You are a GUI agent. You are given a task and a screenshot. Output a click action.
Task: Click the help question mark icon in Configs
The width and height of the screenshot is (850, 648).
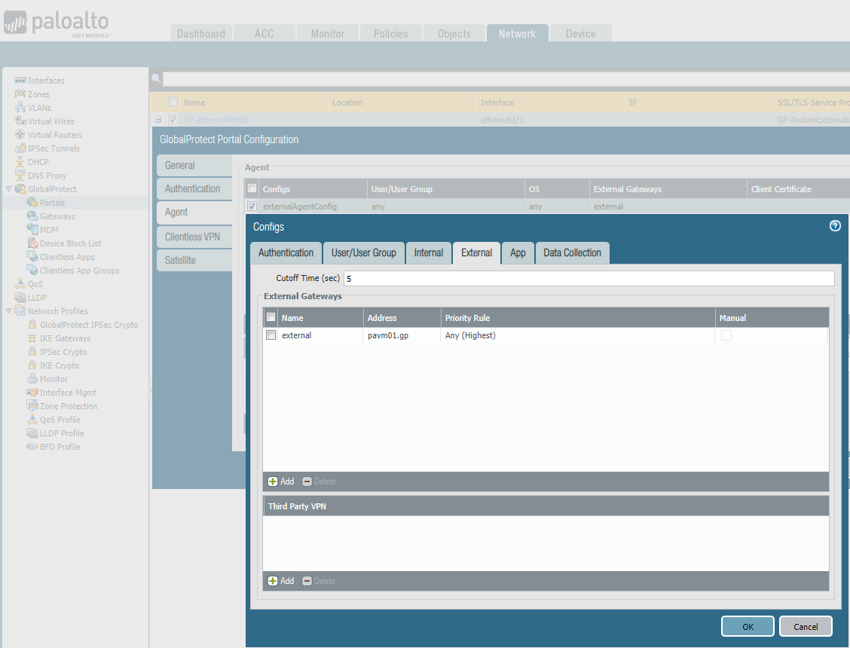click(x=835, y=226)
